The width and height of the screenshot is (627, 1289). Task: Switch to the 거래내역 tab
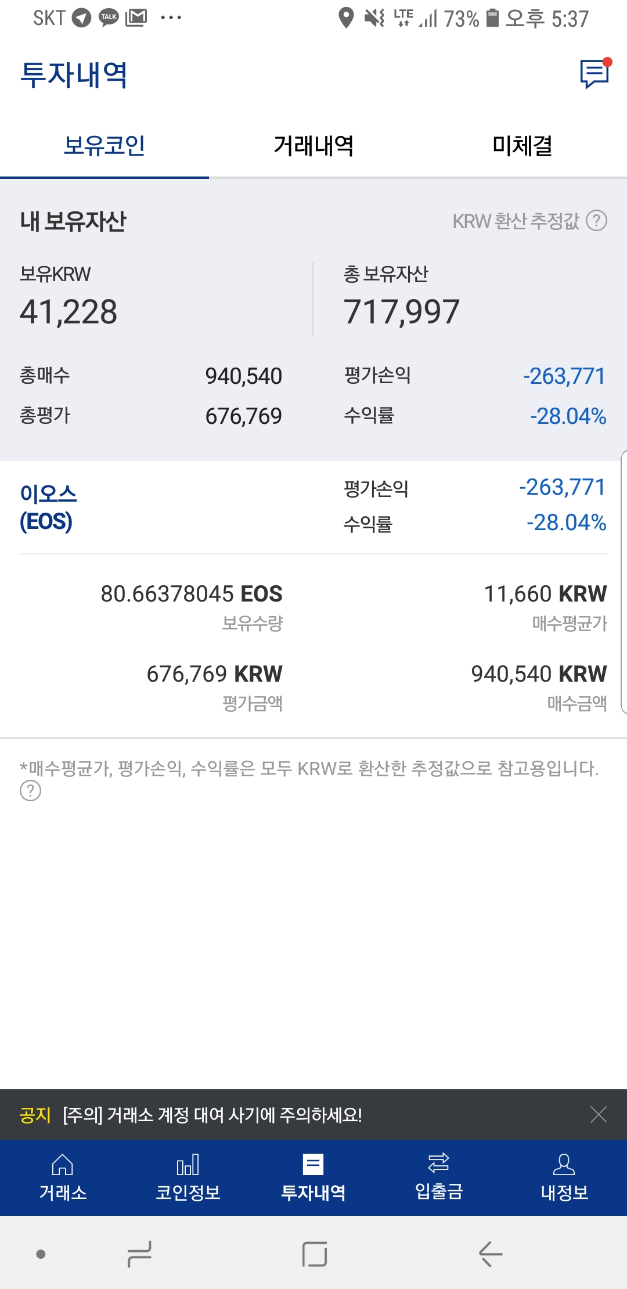pyautogui.click(x=313, y=146)
